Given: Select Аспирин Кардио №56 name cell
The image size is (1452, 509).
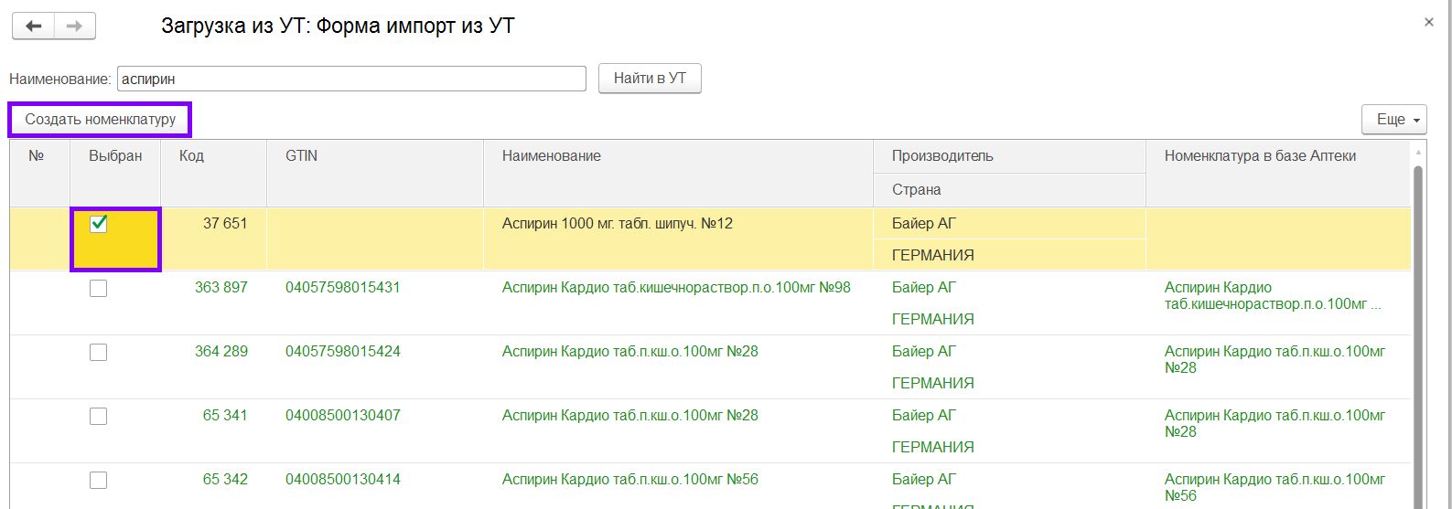Looking at the screenshot, I should [630, 480].
